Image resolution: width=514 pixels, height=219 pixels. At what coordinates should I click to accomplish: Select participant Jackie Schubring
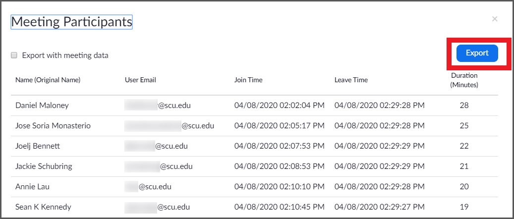point(44,166)
